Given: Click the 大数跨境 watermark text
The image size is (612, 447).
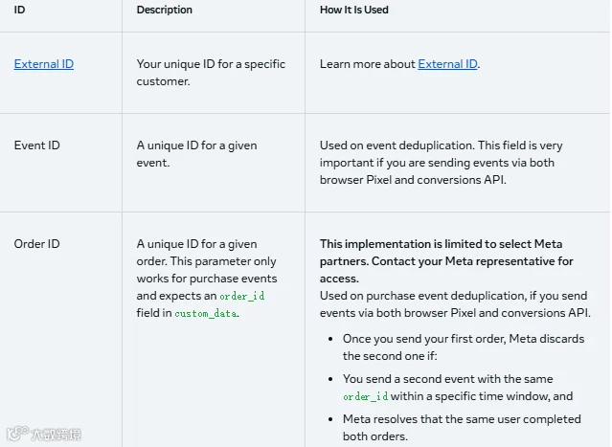Looking at the screenshot, I should click(x=57, y=435).
